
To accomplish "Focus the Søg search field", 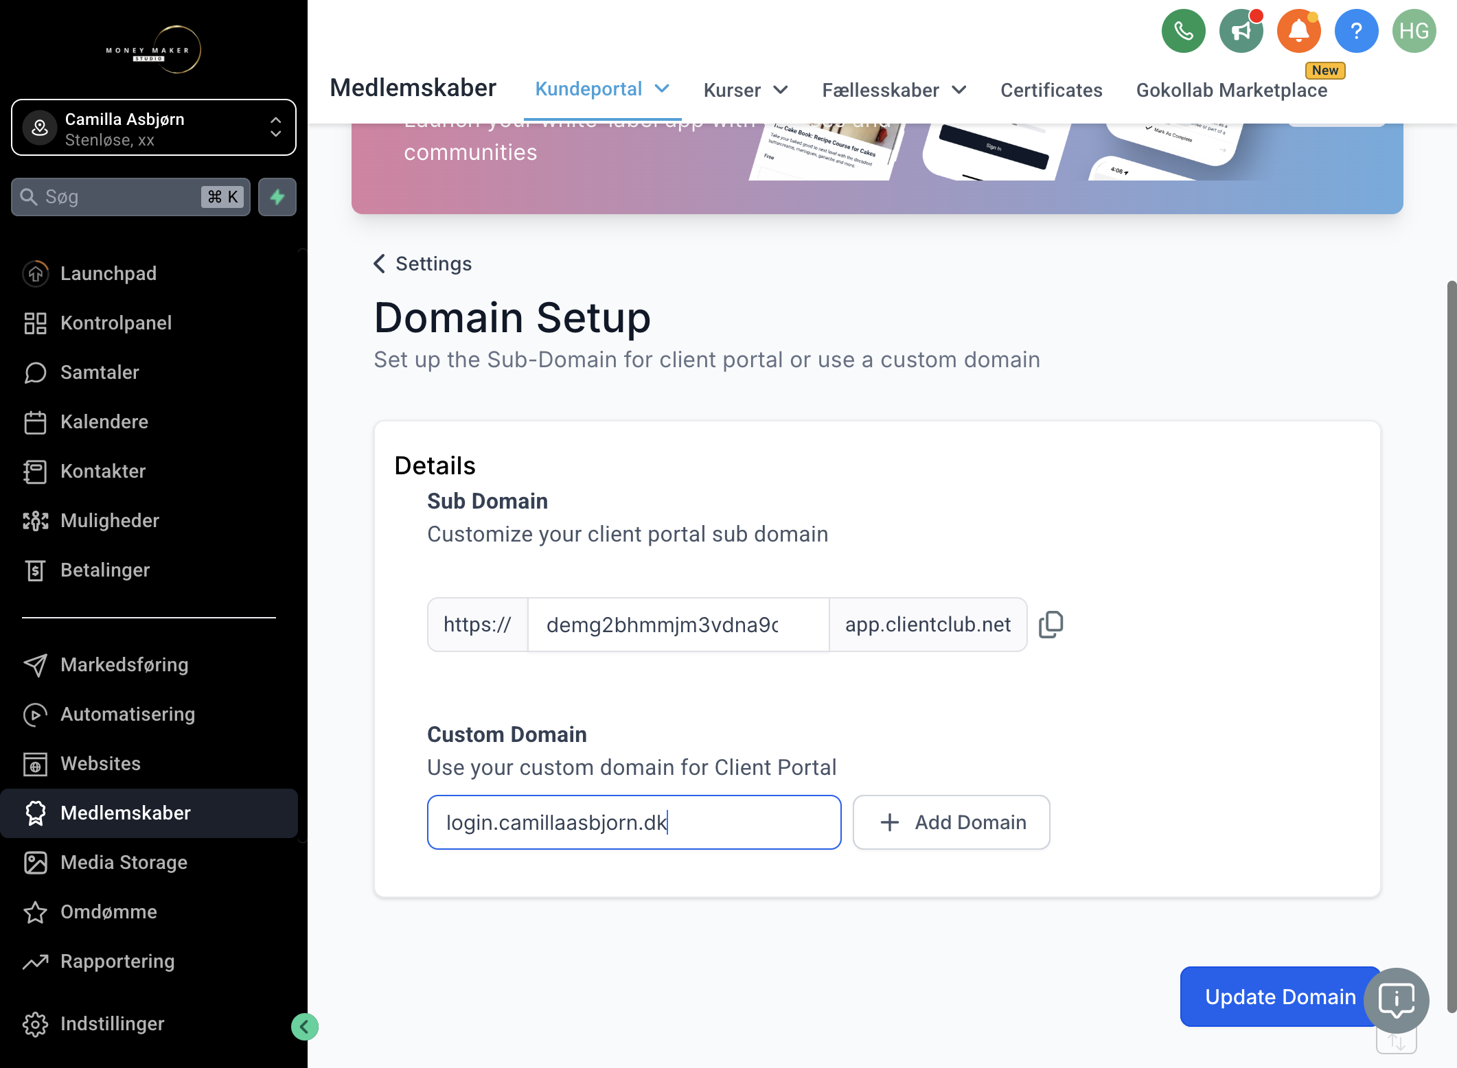I will [130, 197].
